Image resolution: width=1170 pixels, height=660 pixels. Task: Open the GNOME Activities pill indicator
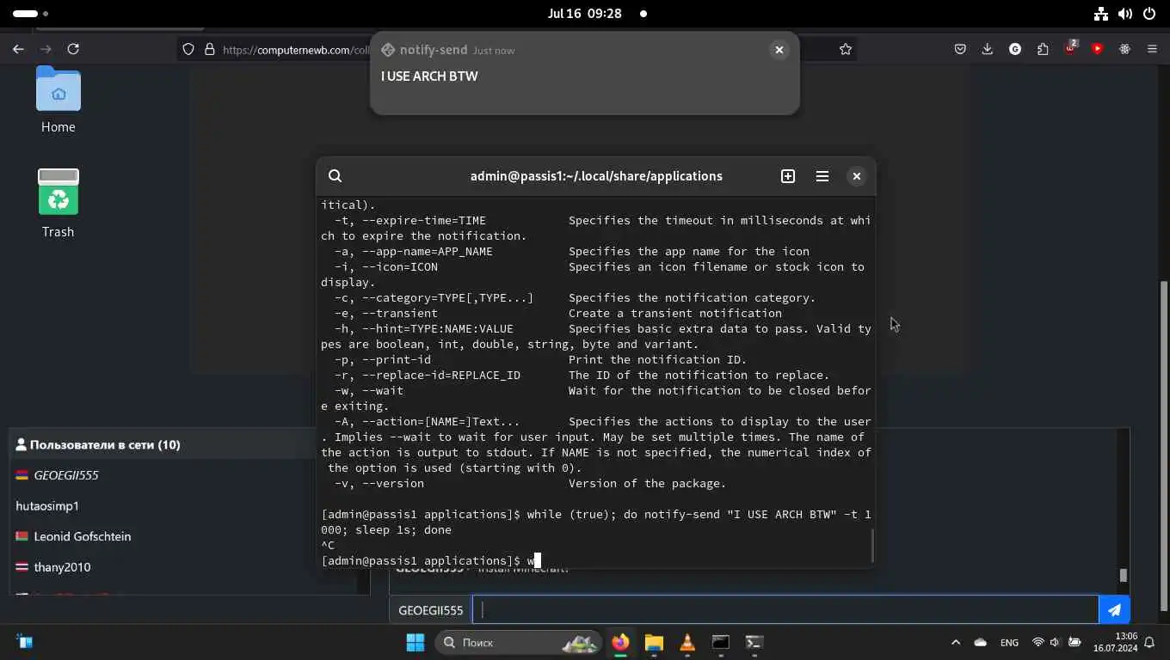[31, 14]
